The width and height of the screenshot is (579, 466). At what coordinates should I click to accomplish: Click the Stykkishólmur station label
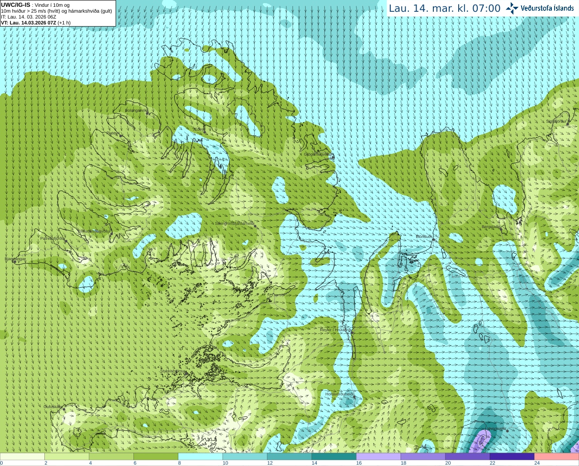coord(173,371)
